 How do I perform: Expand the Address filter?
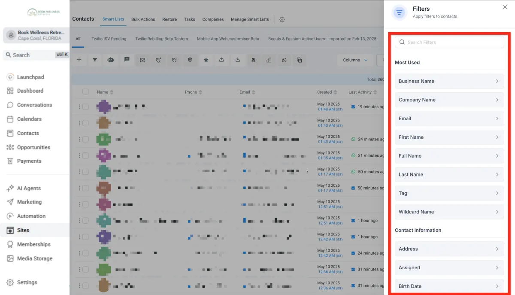(449, 249)
